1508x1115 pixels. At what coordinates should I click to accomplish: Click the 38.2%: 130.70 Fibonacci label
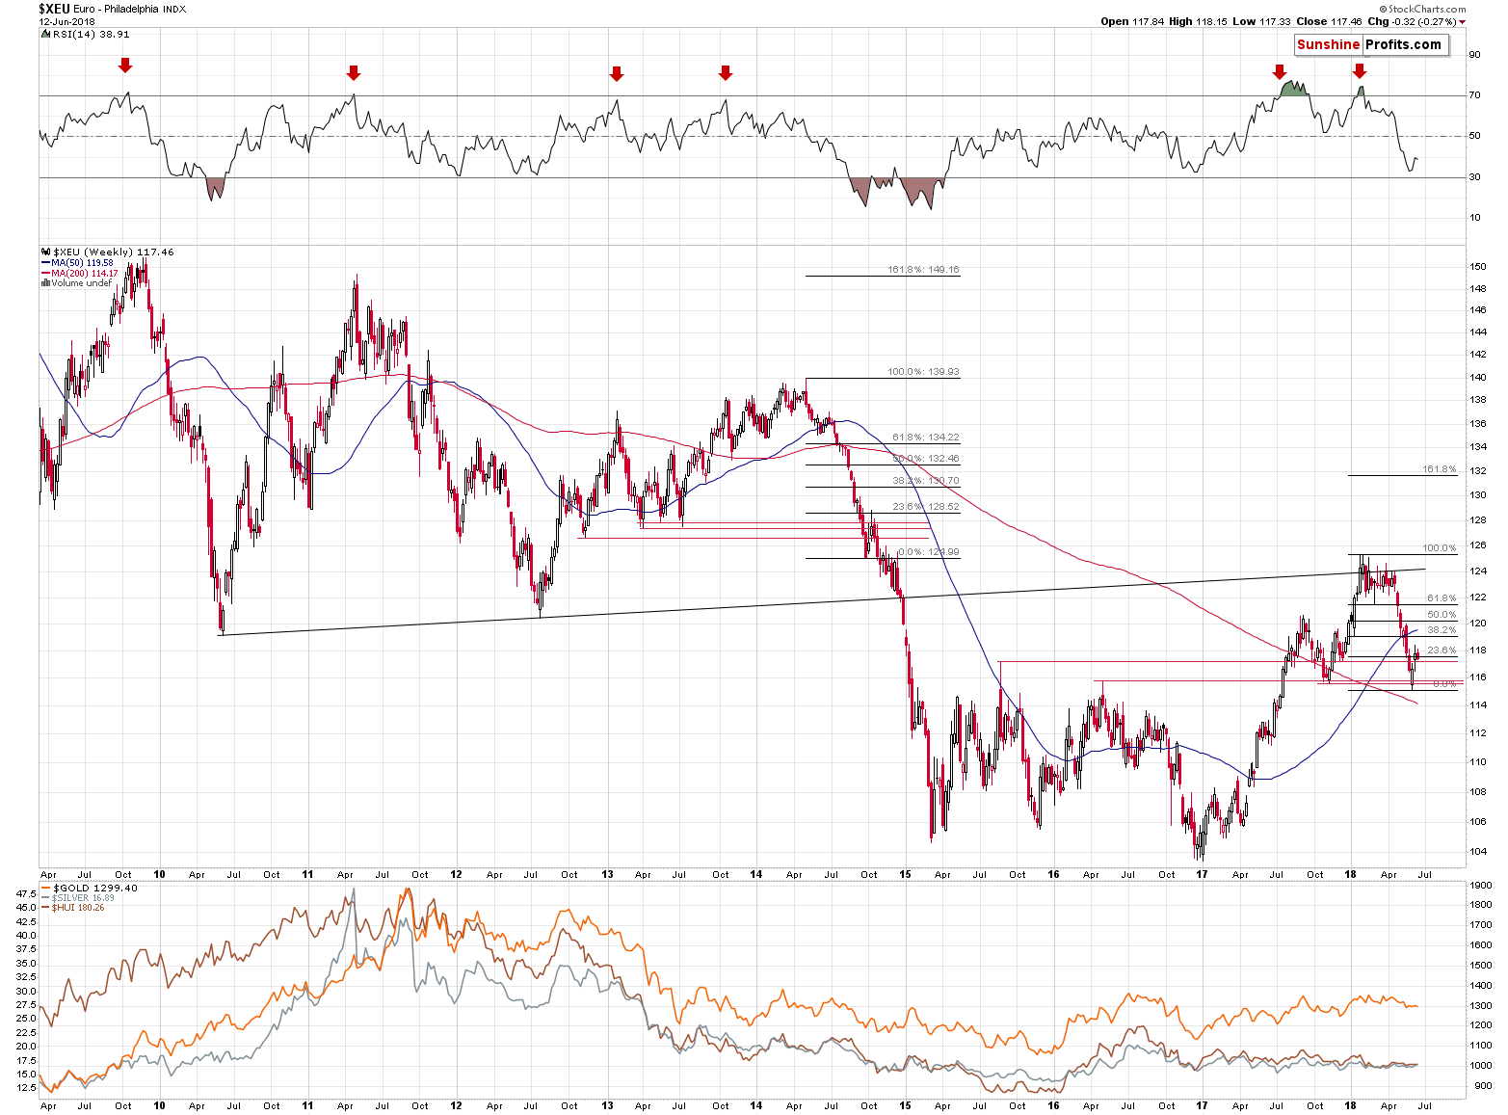pyautogui.click(x=926, y=481)
